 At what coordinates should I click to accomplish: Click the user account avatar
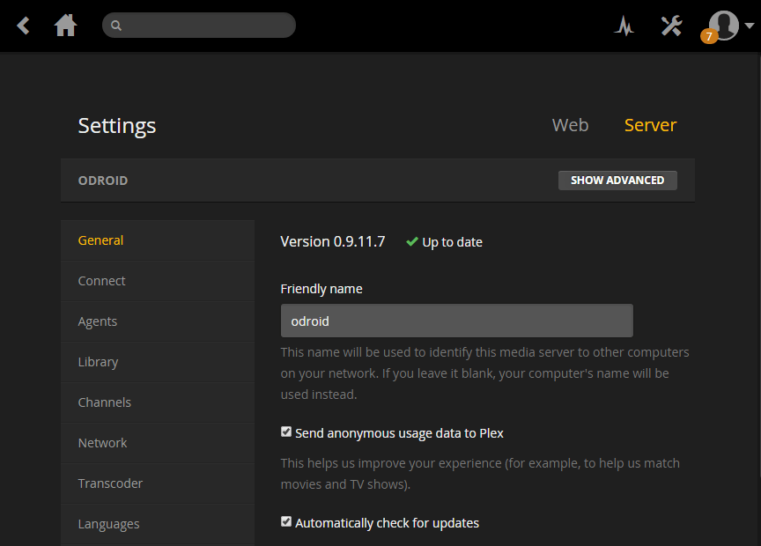tap(724, 24)
